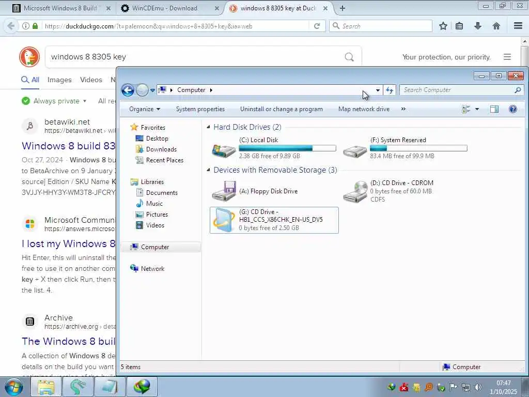Open Documents library
Image resolution: width=529 pixels, height=397 pixels.
click(x=162, y=193)
